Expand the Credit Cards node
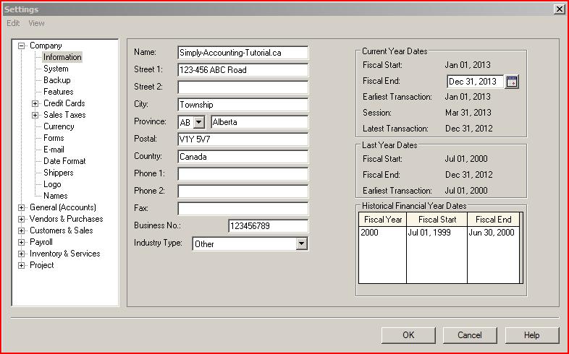The height and width of the screenshot is (354, 569). 35,103
